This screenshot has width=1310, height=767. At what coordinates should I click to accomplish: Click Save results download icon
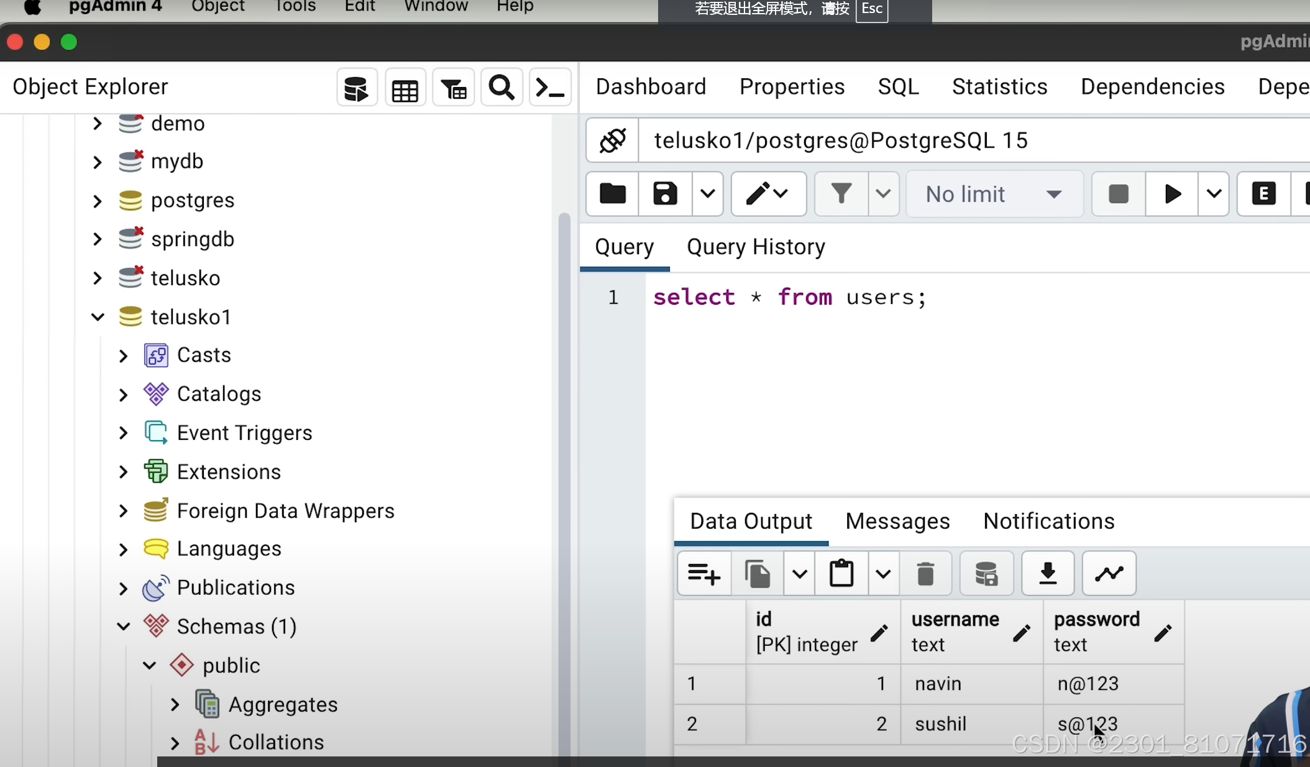pos(1048,573)
